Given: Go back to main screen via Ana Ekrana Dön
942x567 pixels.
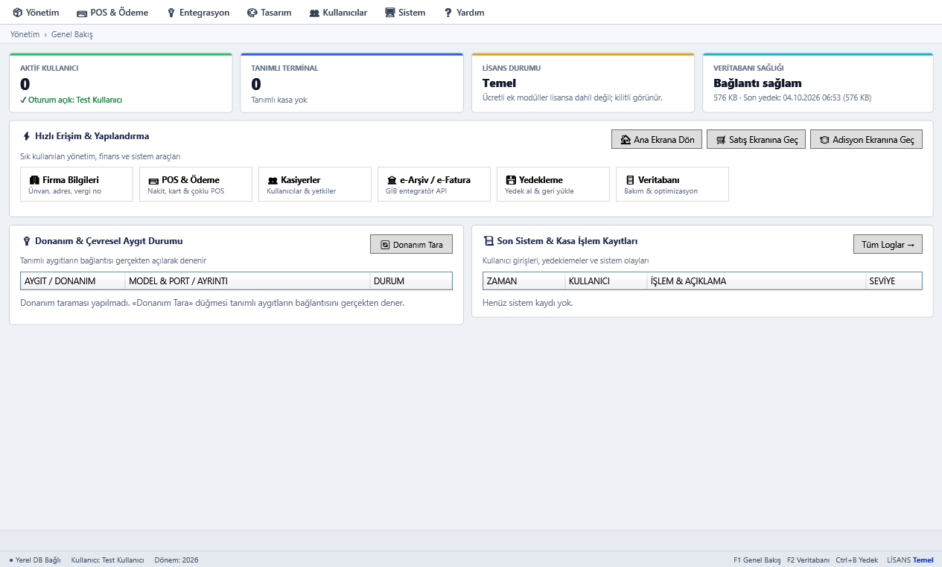Looking at the screenshot, I should point(657,140).
